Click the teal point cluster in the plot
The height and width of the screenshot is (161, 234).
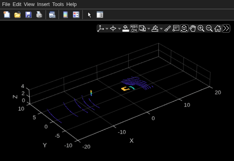(x=132, y=88)
